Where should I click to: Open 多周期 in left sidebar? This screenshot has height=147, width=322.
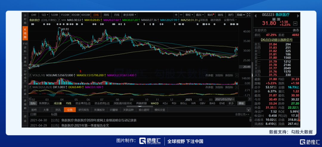coord(25,105)
